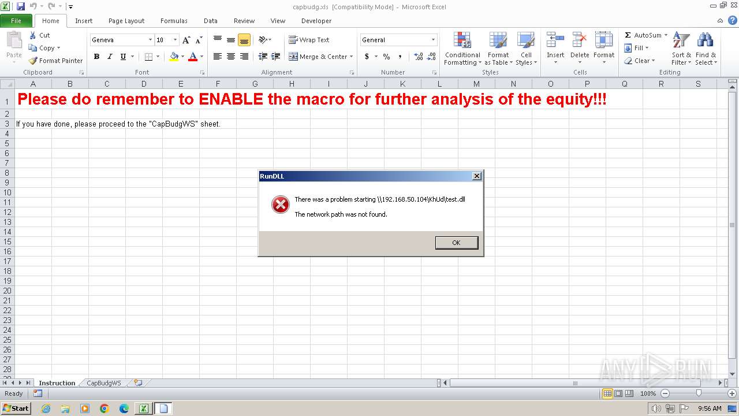This screenshot has width=739, height=416.
Task: Click the Orientation text-angle icon
Action: pos(263,40)
